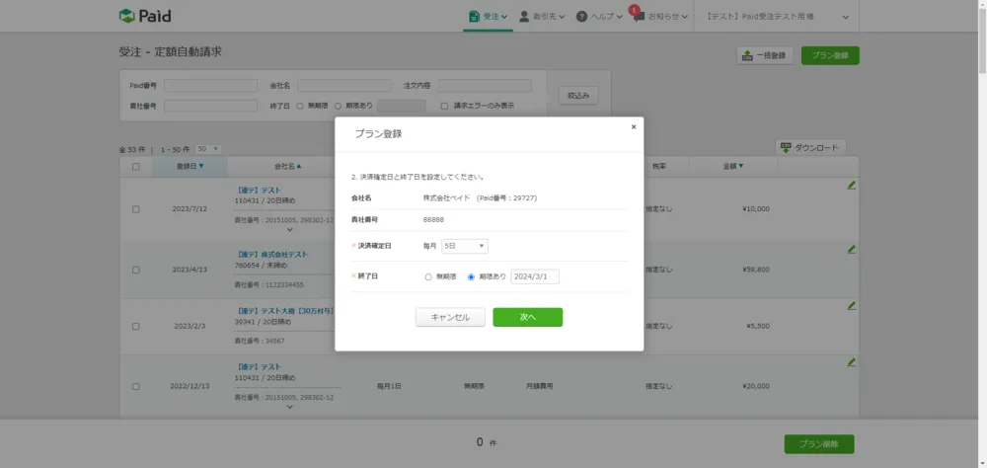987x468 pixels.
Task: Open the 決済確定日 5日 dropdown
Action: (465, 246)
